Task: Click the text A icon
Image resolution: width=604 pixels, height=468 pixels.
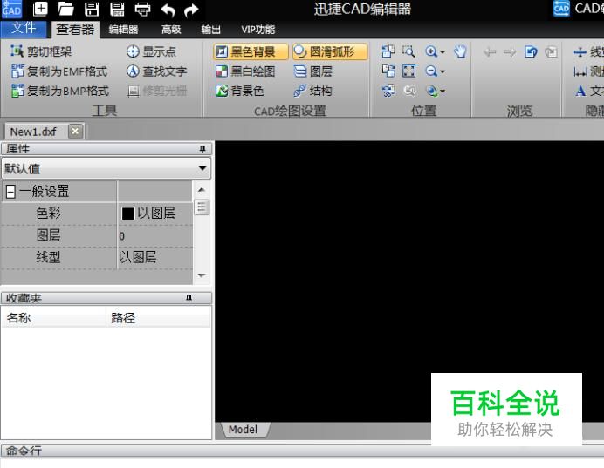Action: tap(580, 92)
